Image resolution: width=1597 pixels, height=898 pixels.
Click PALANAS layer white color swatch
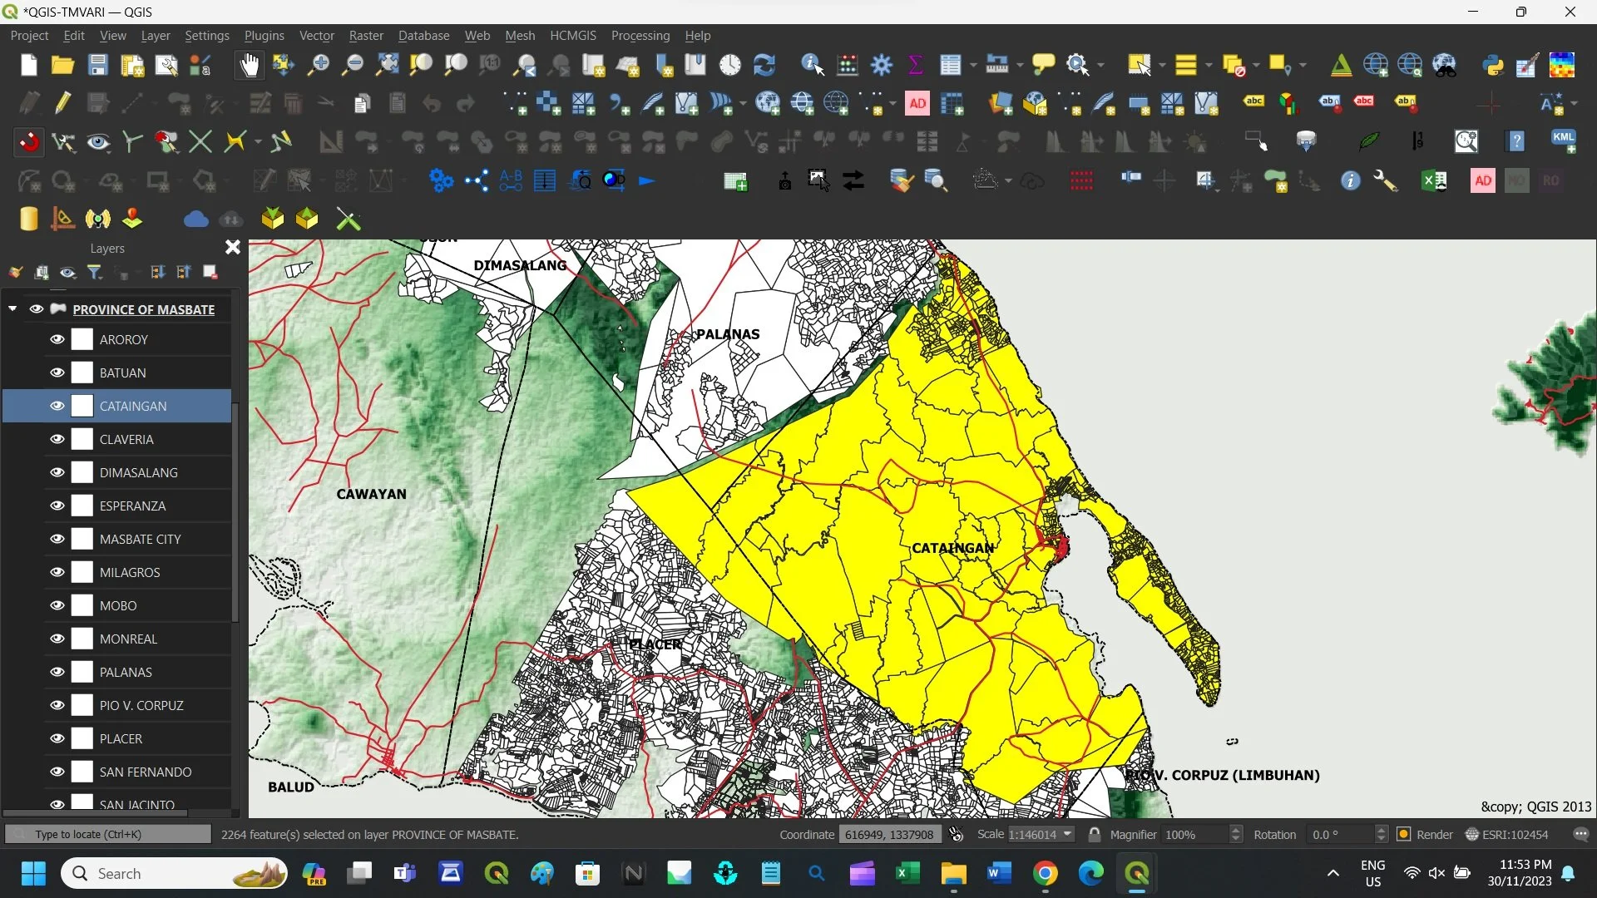(x=82, y=672)
